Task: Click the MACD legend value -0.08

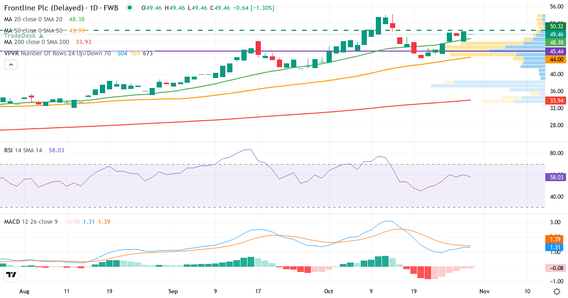Action: click(72, 221)
